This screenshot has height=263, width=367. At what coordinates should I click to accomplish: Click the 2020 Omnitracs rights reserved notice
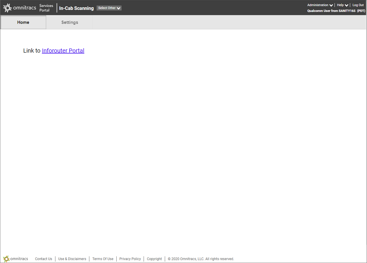(x=201, y=259)
